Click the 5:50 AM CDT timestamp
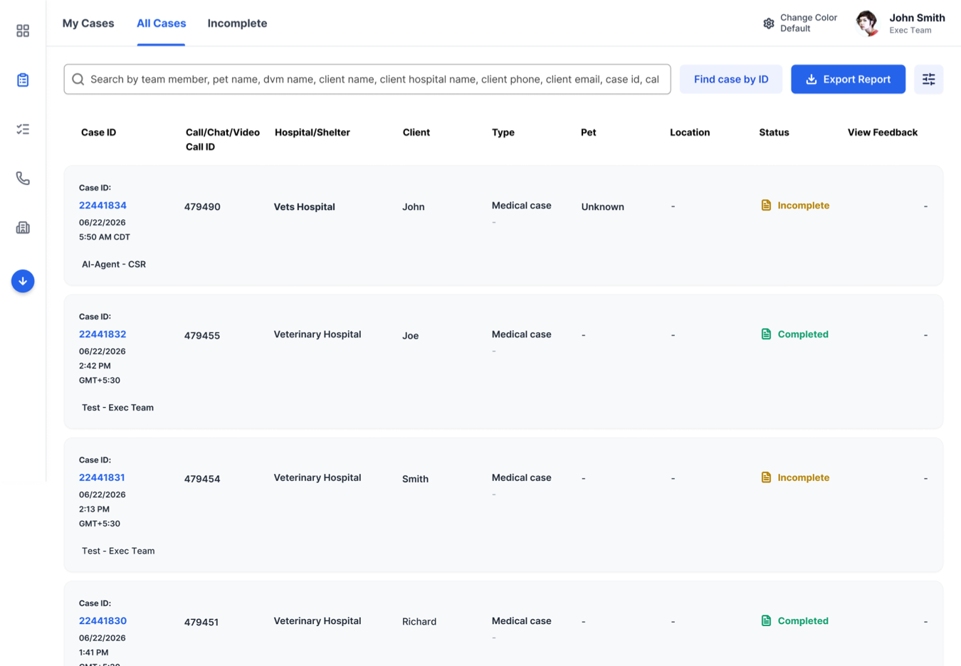961x666 pixels. 105,237
